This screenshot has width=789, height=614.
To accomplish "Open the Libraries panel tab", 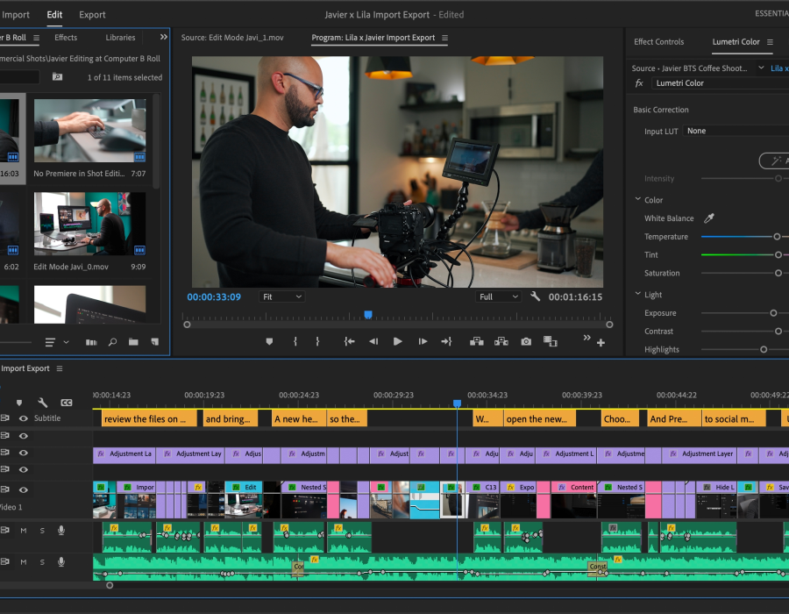I will click(120, 37).
